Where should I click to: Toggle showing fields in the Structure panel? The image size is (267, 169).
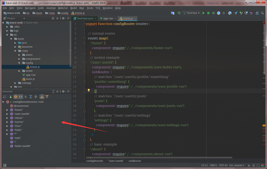point(16,97)
